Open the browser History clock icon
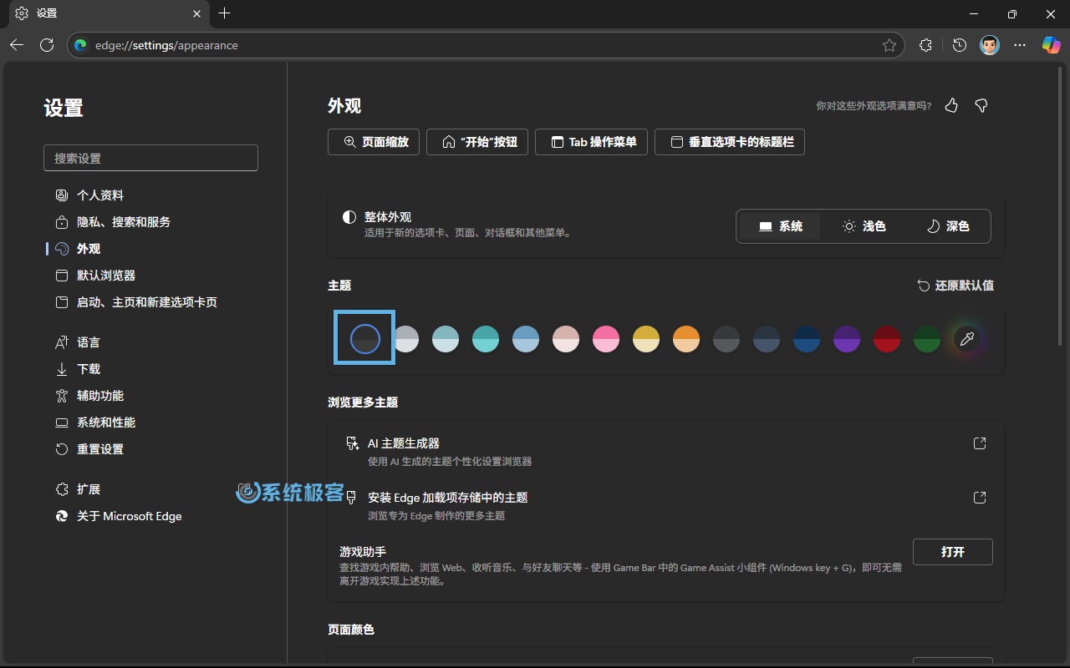Screen dimensions: 1070x668 960,45
